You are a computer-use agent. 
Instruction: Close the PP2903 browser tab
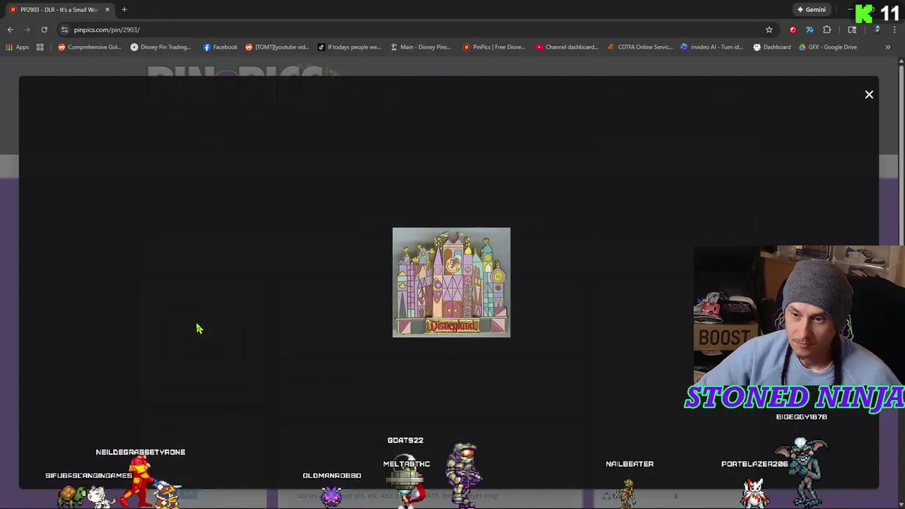(107, 10)
